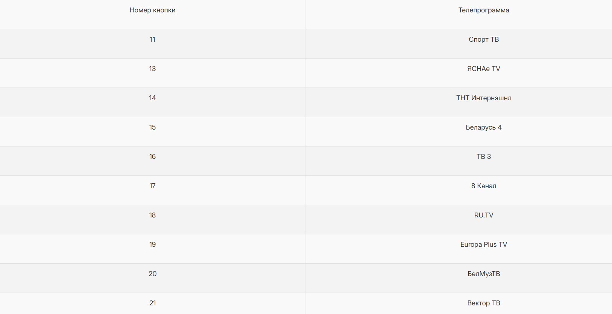Click the "Номер кнопки" column header
Image resolution: width=612 pixels, height=314 pixels.
tap(152, 11)
